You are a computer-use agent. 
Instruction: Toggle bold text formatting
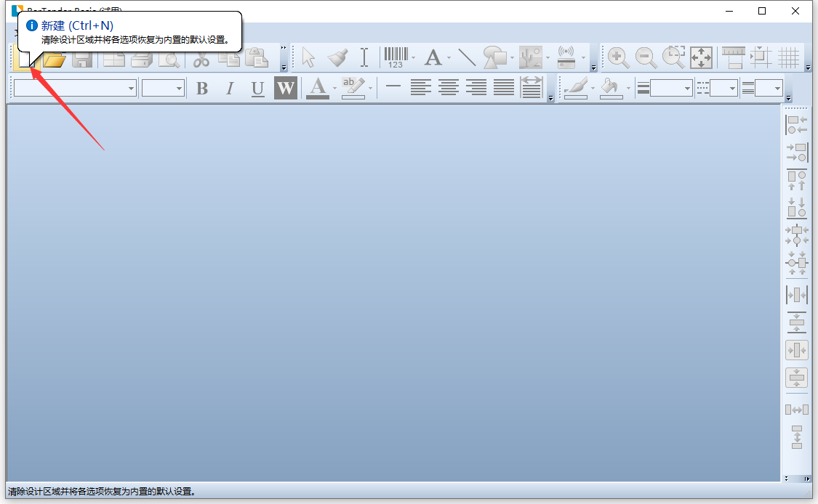coord(201,88)
